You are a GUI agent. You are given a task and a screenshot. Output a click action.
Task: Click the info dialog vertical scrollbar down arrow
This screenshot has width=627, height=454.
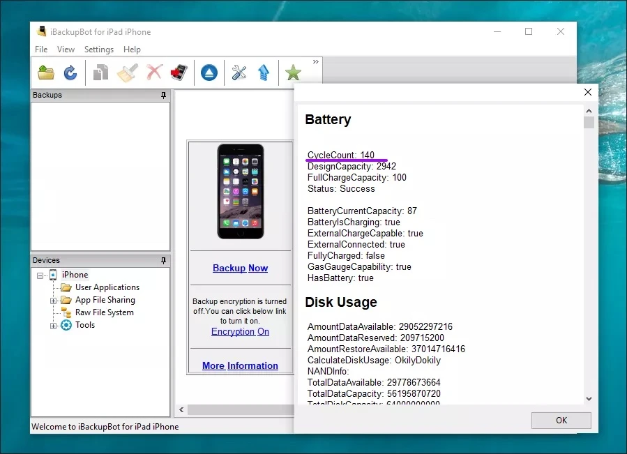pos(589,399)
